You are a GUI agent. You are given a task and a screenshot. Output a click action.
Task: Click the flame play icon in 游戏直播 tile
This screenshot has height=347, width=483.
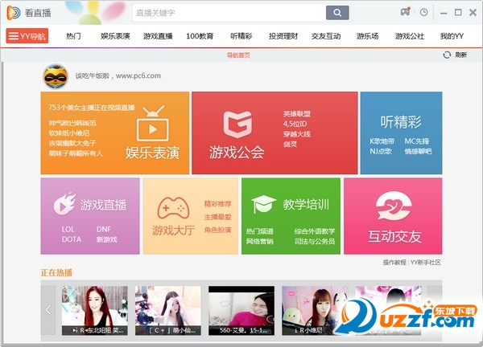point(64,203)
